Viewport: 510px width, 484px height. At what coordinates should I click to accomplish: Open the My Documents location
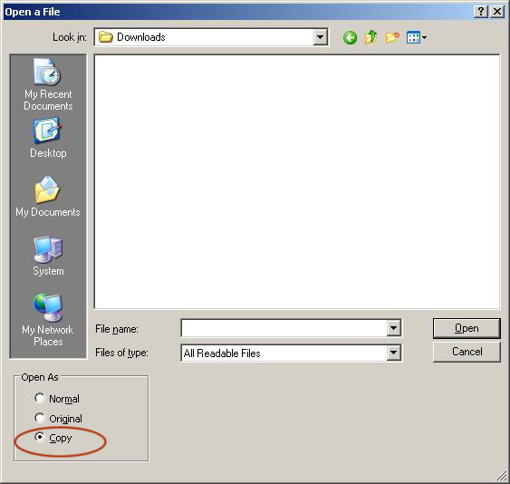48,197
